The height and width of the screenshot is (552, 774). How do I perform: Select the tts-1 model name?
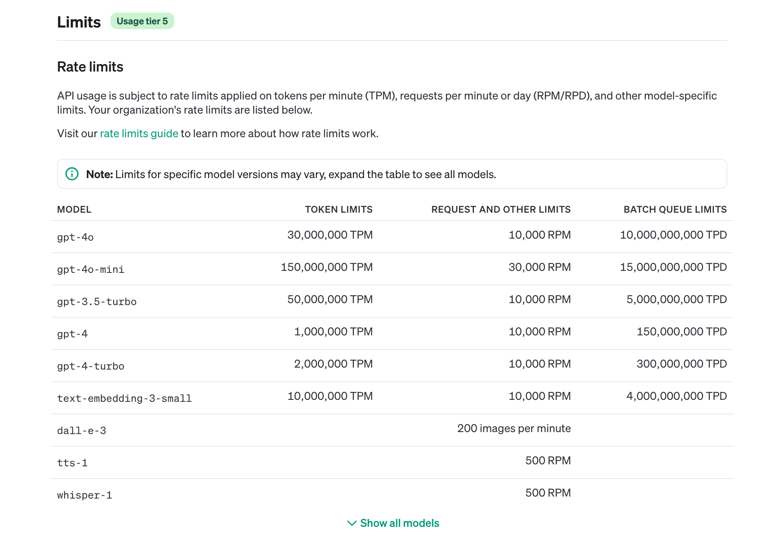(x=72, y=463)
